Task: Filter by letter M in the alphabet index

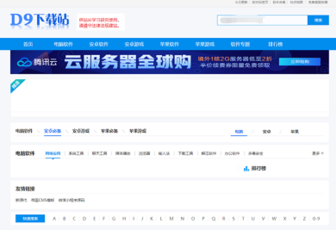Action: click(171, 219)
